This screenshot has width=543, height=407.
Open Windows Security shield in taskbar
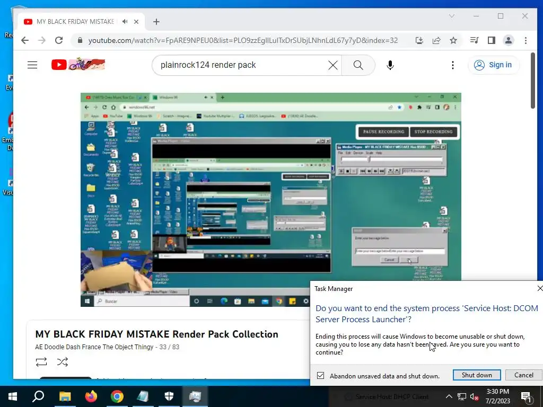[169, 396]
